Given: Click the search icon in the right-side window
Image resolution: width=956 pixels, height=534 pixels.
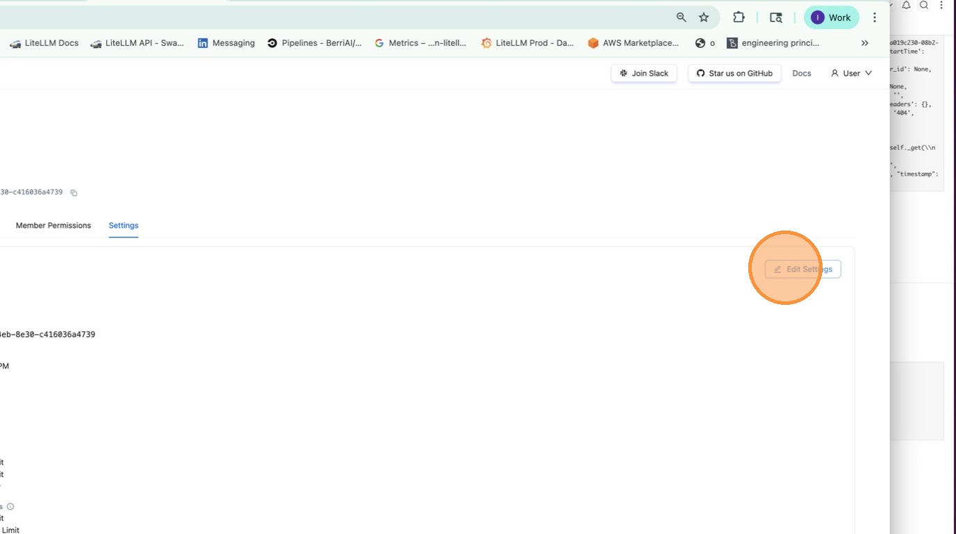Looking at the screenshot, I should click(x=924, y=5).
